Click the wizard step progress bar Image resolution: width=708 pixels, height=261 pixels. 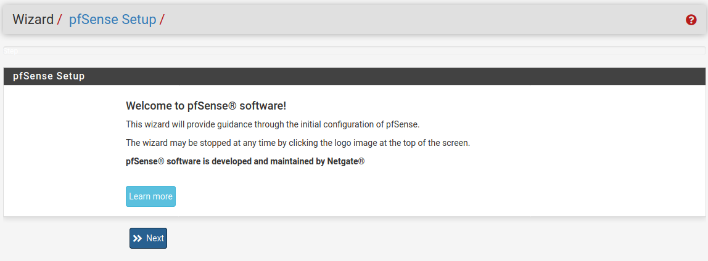354,51
